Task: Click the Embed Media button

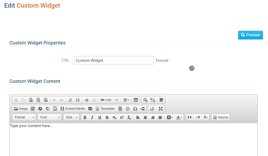Action: point(73,109)
